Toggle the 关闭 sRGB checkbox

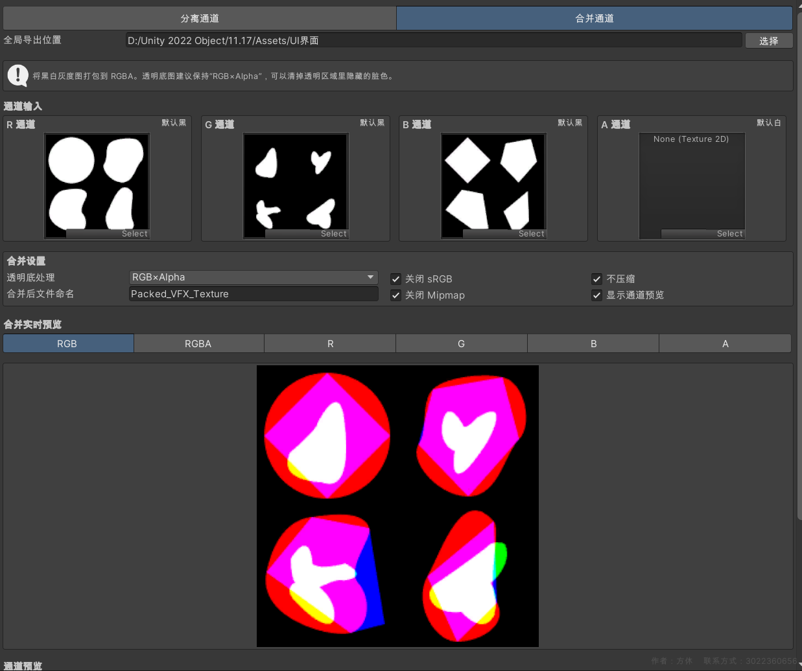tap(395, 279)
